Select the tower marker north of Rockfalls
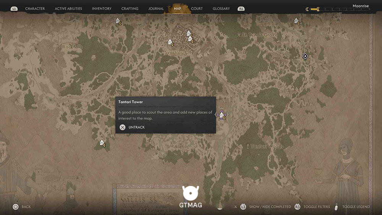Viewport: 382px width, 215px height. click(118, 21)
